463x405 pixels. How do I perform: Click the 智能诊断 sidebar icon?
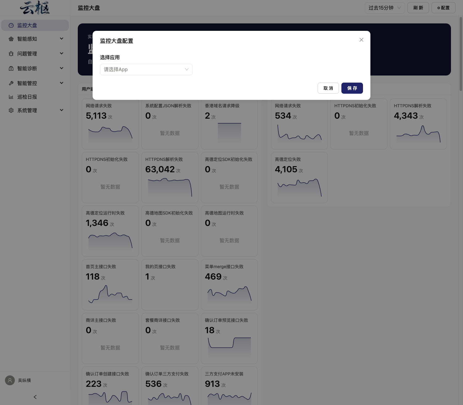click(x=11, y=68)
